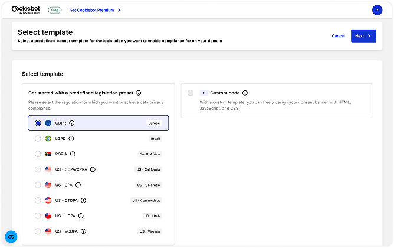Screen dimensions: 394x248
Task: Select the LGPD Brazil radio button
Action: tap(38, 138)
